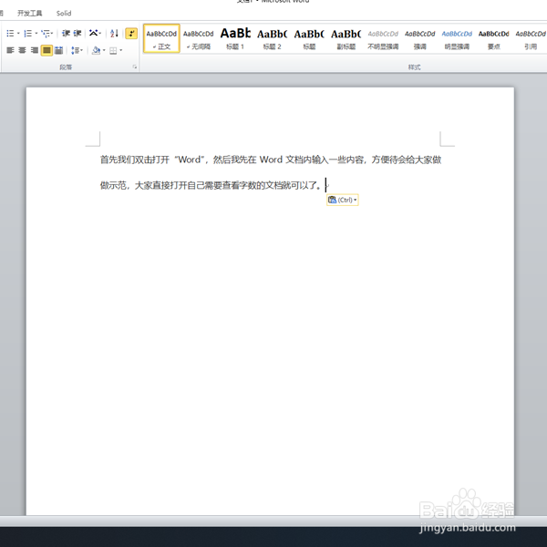
Task: Apply the 不明显强调 style
Action: tap(383, 38)
